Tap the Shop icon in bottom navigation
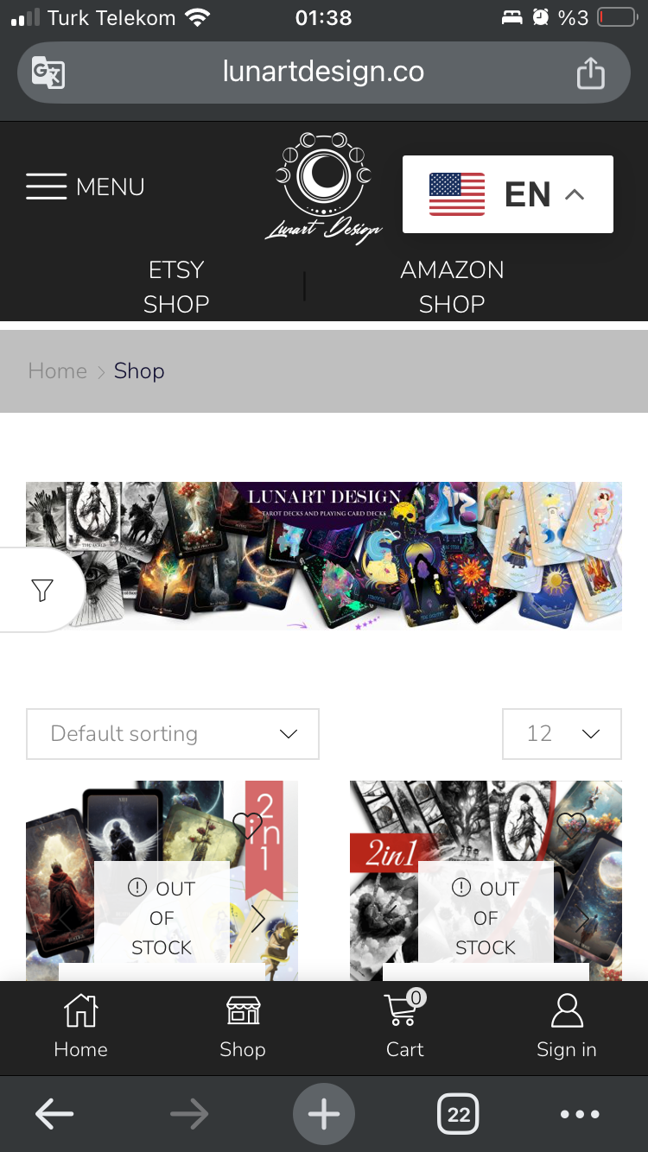The image size is (648, 1152). [x=243, y=1026]
